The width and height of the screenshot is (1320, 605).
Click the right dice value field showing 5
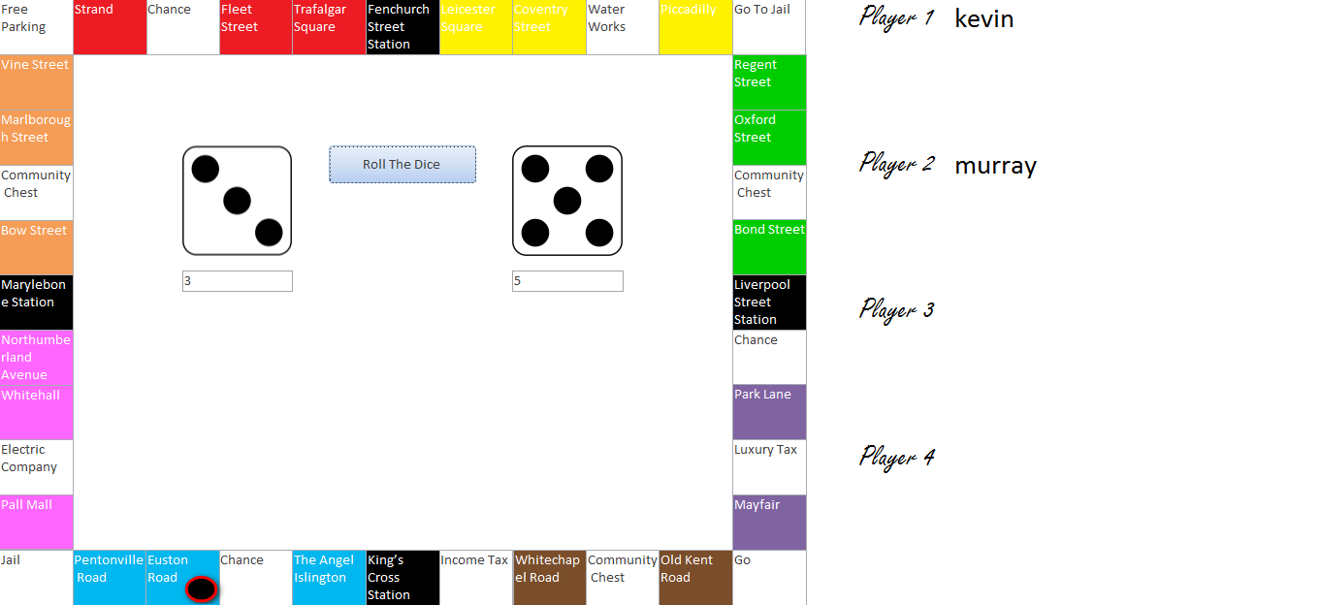tap(567, 281)
